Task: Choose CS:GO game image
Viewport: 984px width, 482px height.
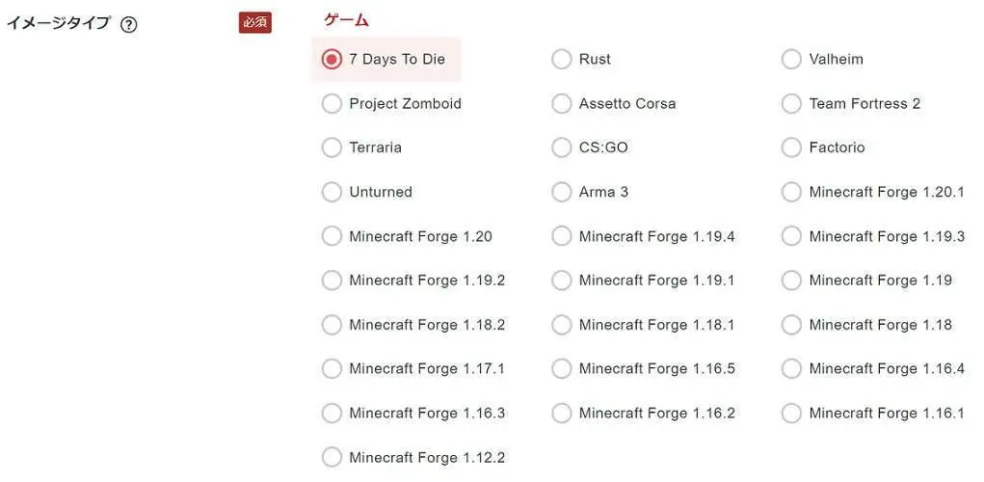Action: tap(562, 148)
